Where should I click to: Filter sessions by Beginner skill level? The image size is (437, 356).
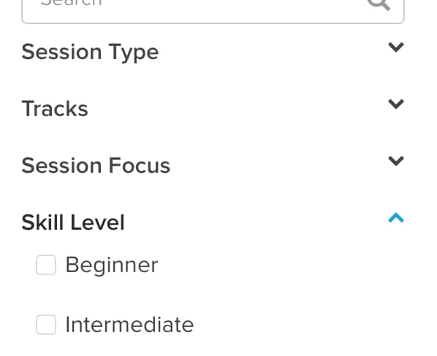click(46, 265)
